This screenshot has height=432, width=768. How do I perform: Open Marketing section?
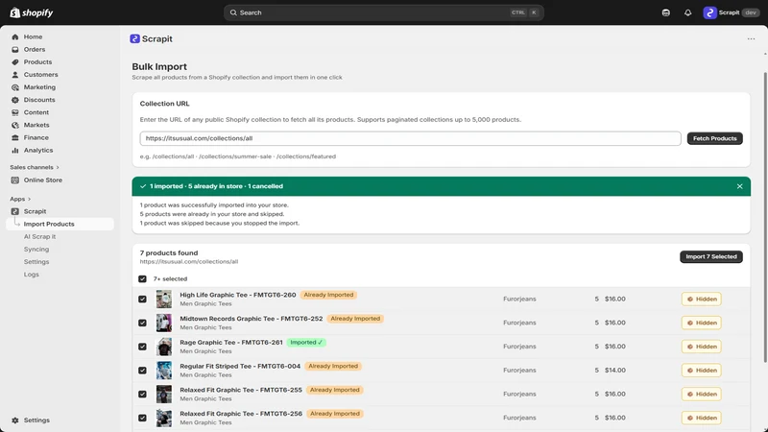tap(39, 87)
